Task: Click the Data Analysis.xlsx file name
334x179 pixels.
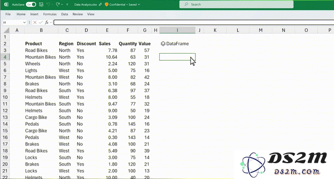Action: pyautogui.click(x=85, y=5)
